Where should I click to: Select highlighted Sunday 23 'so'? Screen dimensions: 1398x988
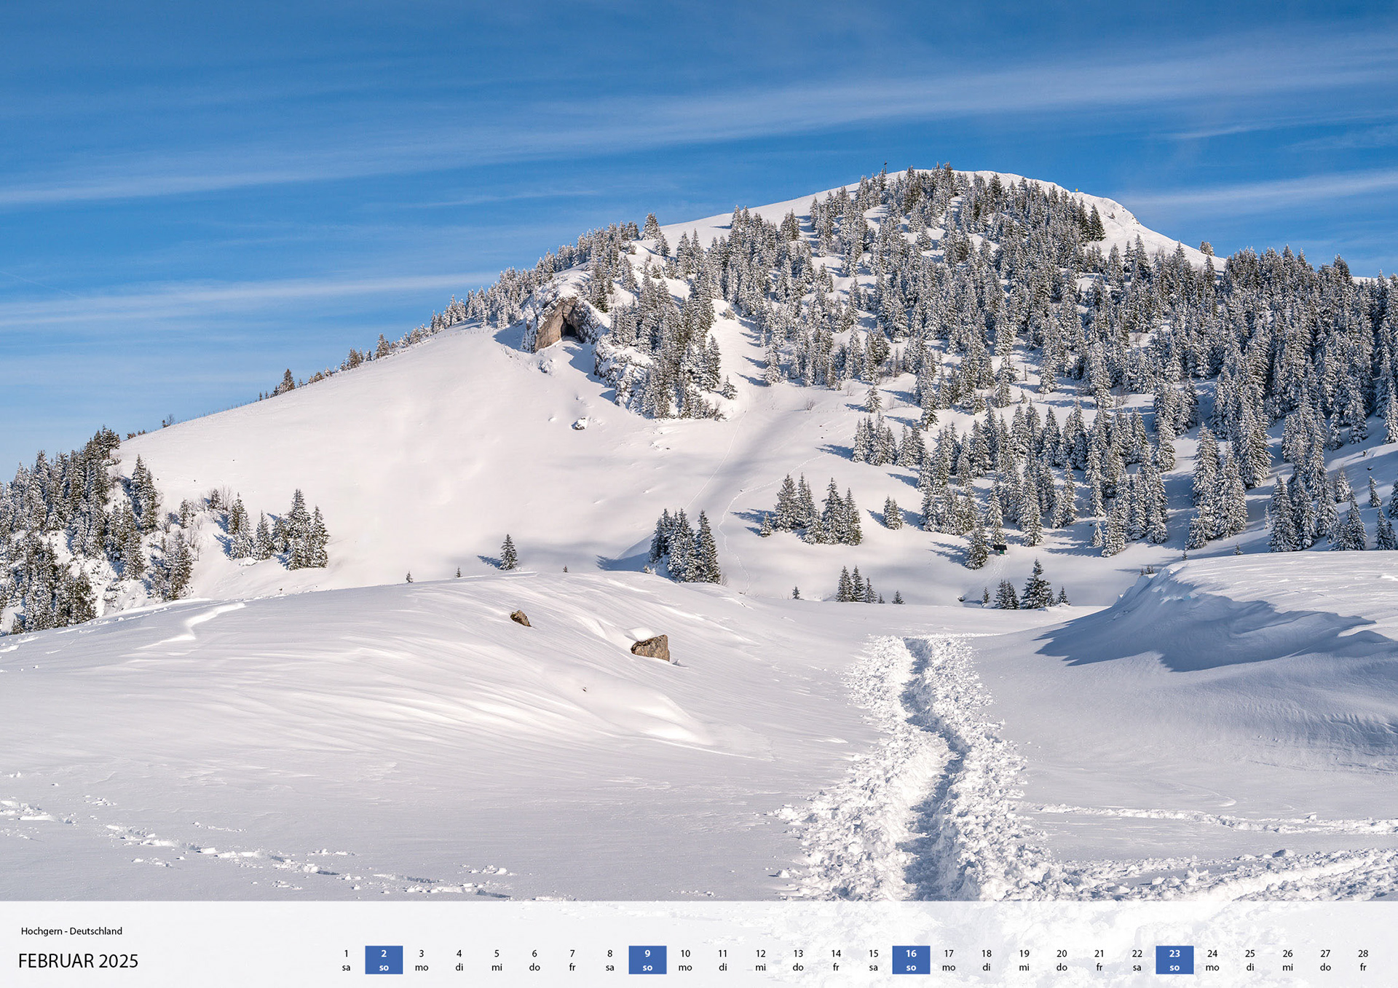(1174, 960)
